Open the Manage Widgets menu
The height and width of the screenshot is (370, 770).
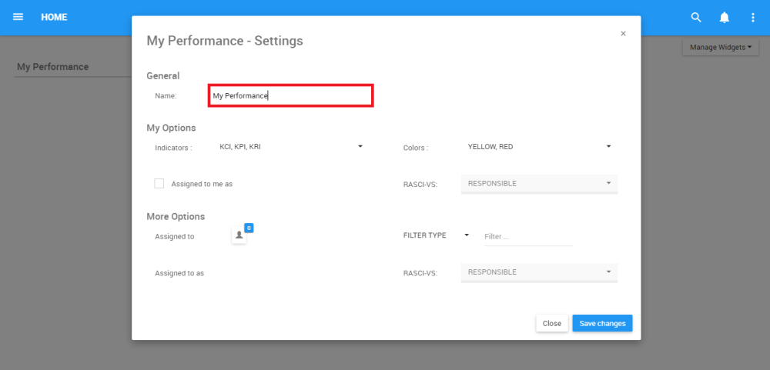[720, 48]
